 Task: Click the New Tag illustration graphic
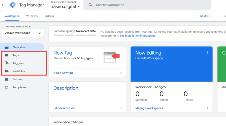pyautogui.click(x=111, y=58)
